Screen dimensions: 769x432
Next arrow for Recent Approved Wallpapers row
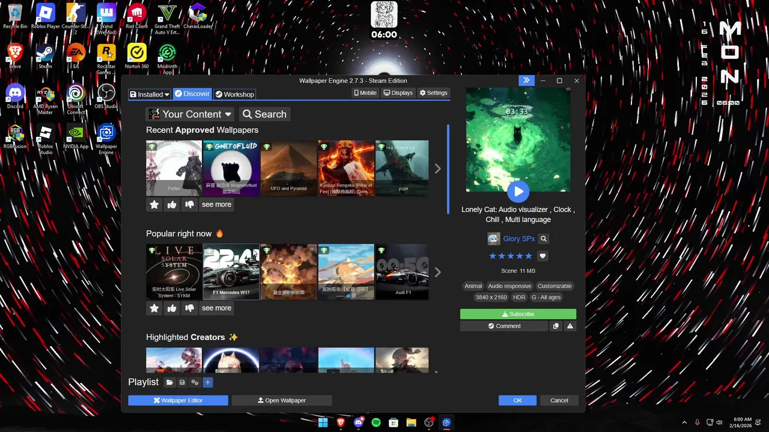(437, 169)
